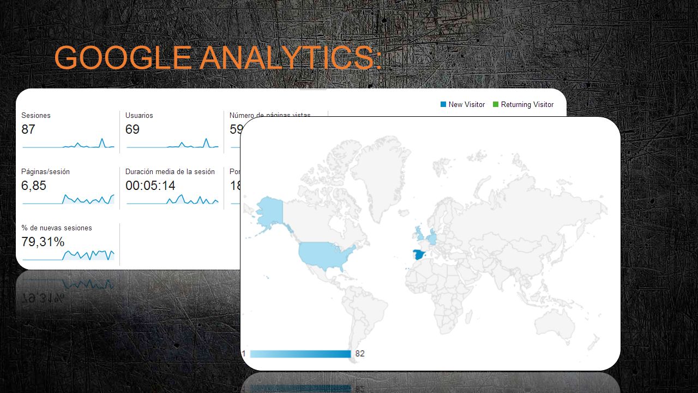Click Australia on the world map
This screenshot has width=698, height=393.
[555, 323]
